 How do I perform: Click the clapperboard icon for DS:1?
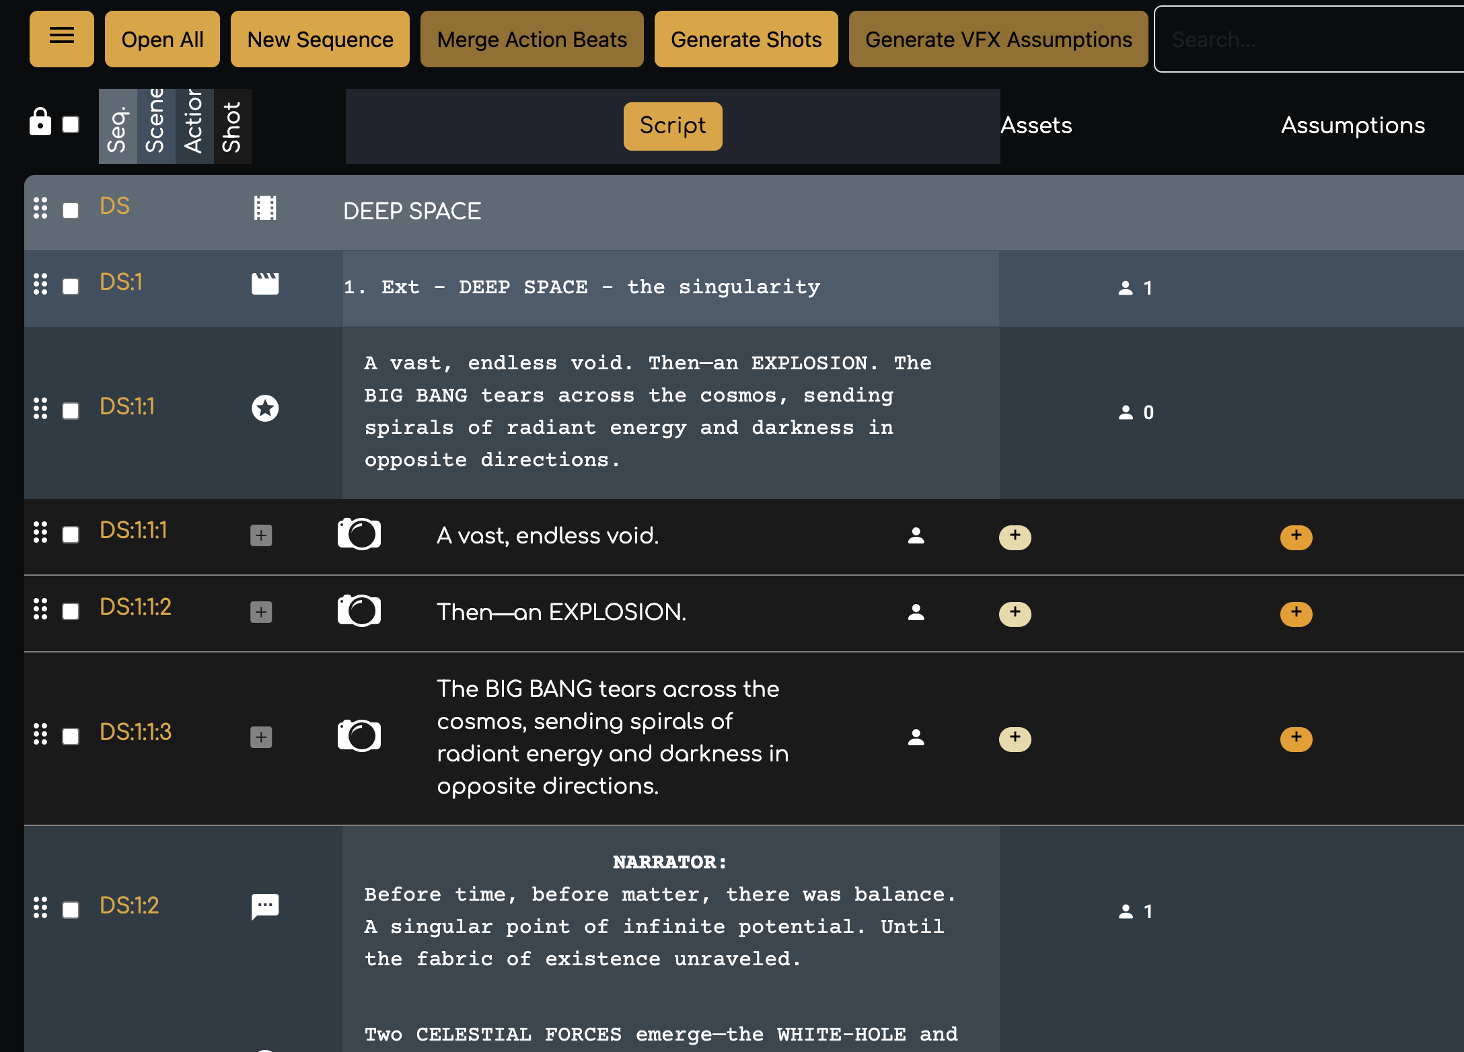click(265, 284)
